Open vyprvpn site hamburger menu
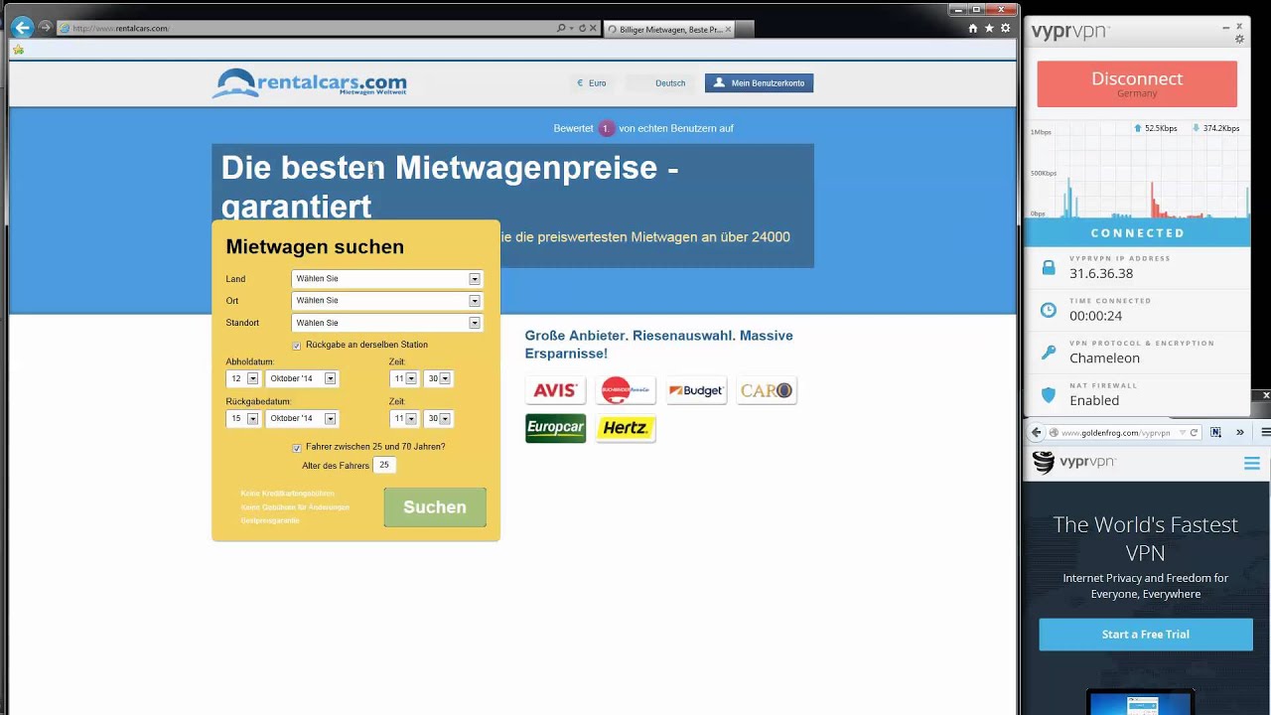This screenshot has height=715, width=1271. (1251, 464)
